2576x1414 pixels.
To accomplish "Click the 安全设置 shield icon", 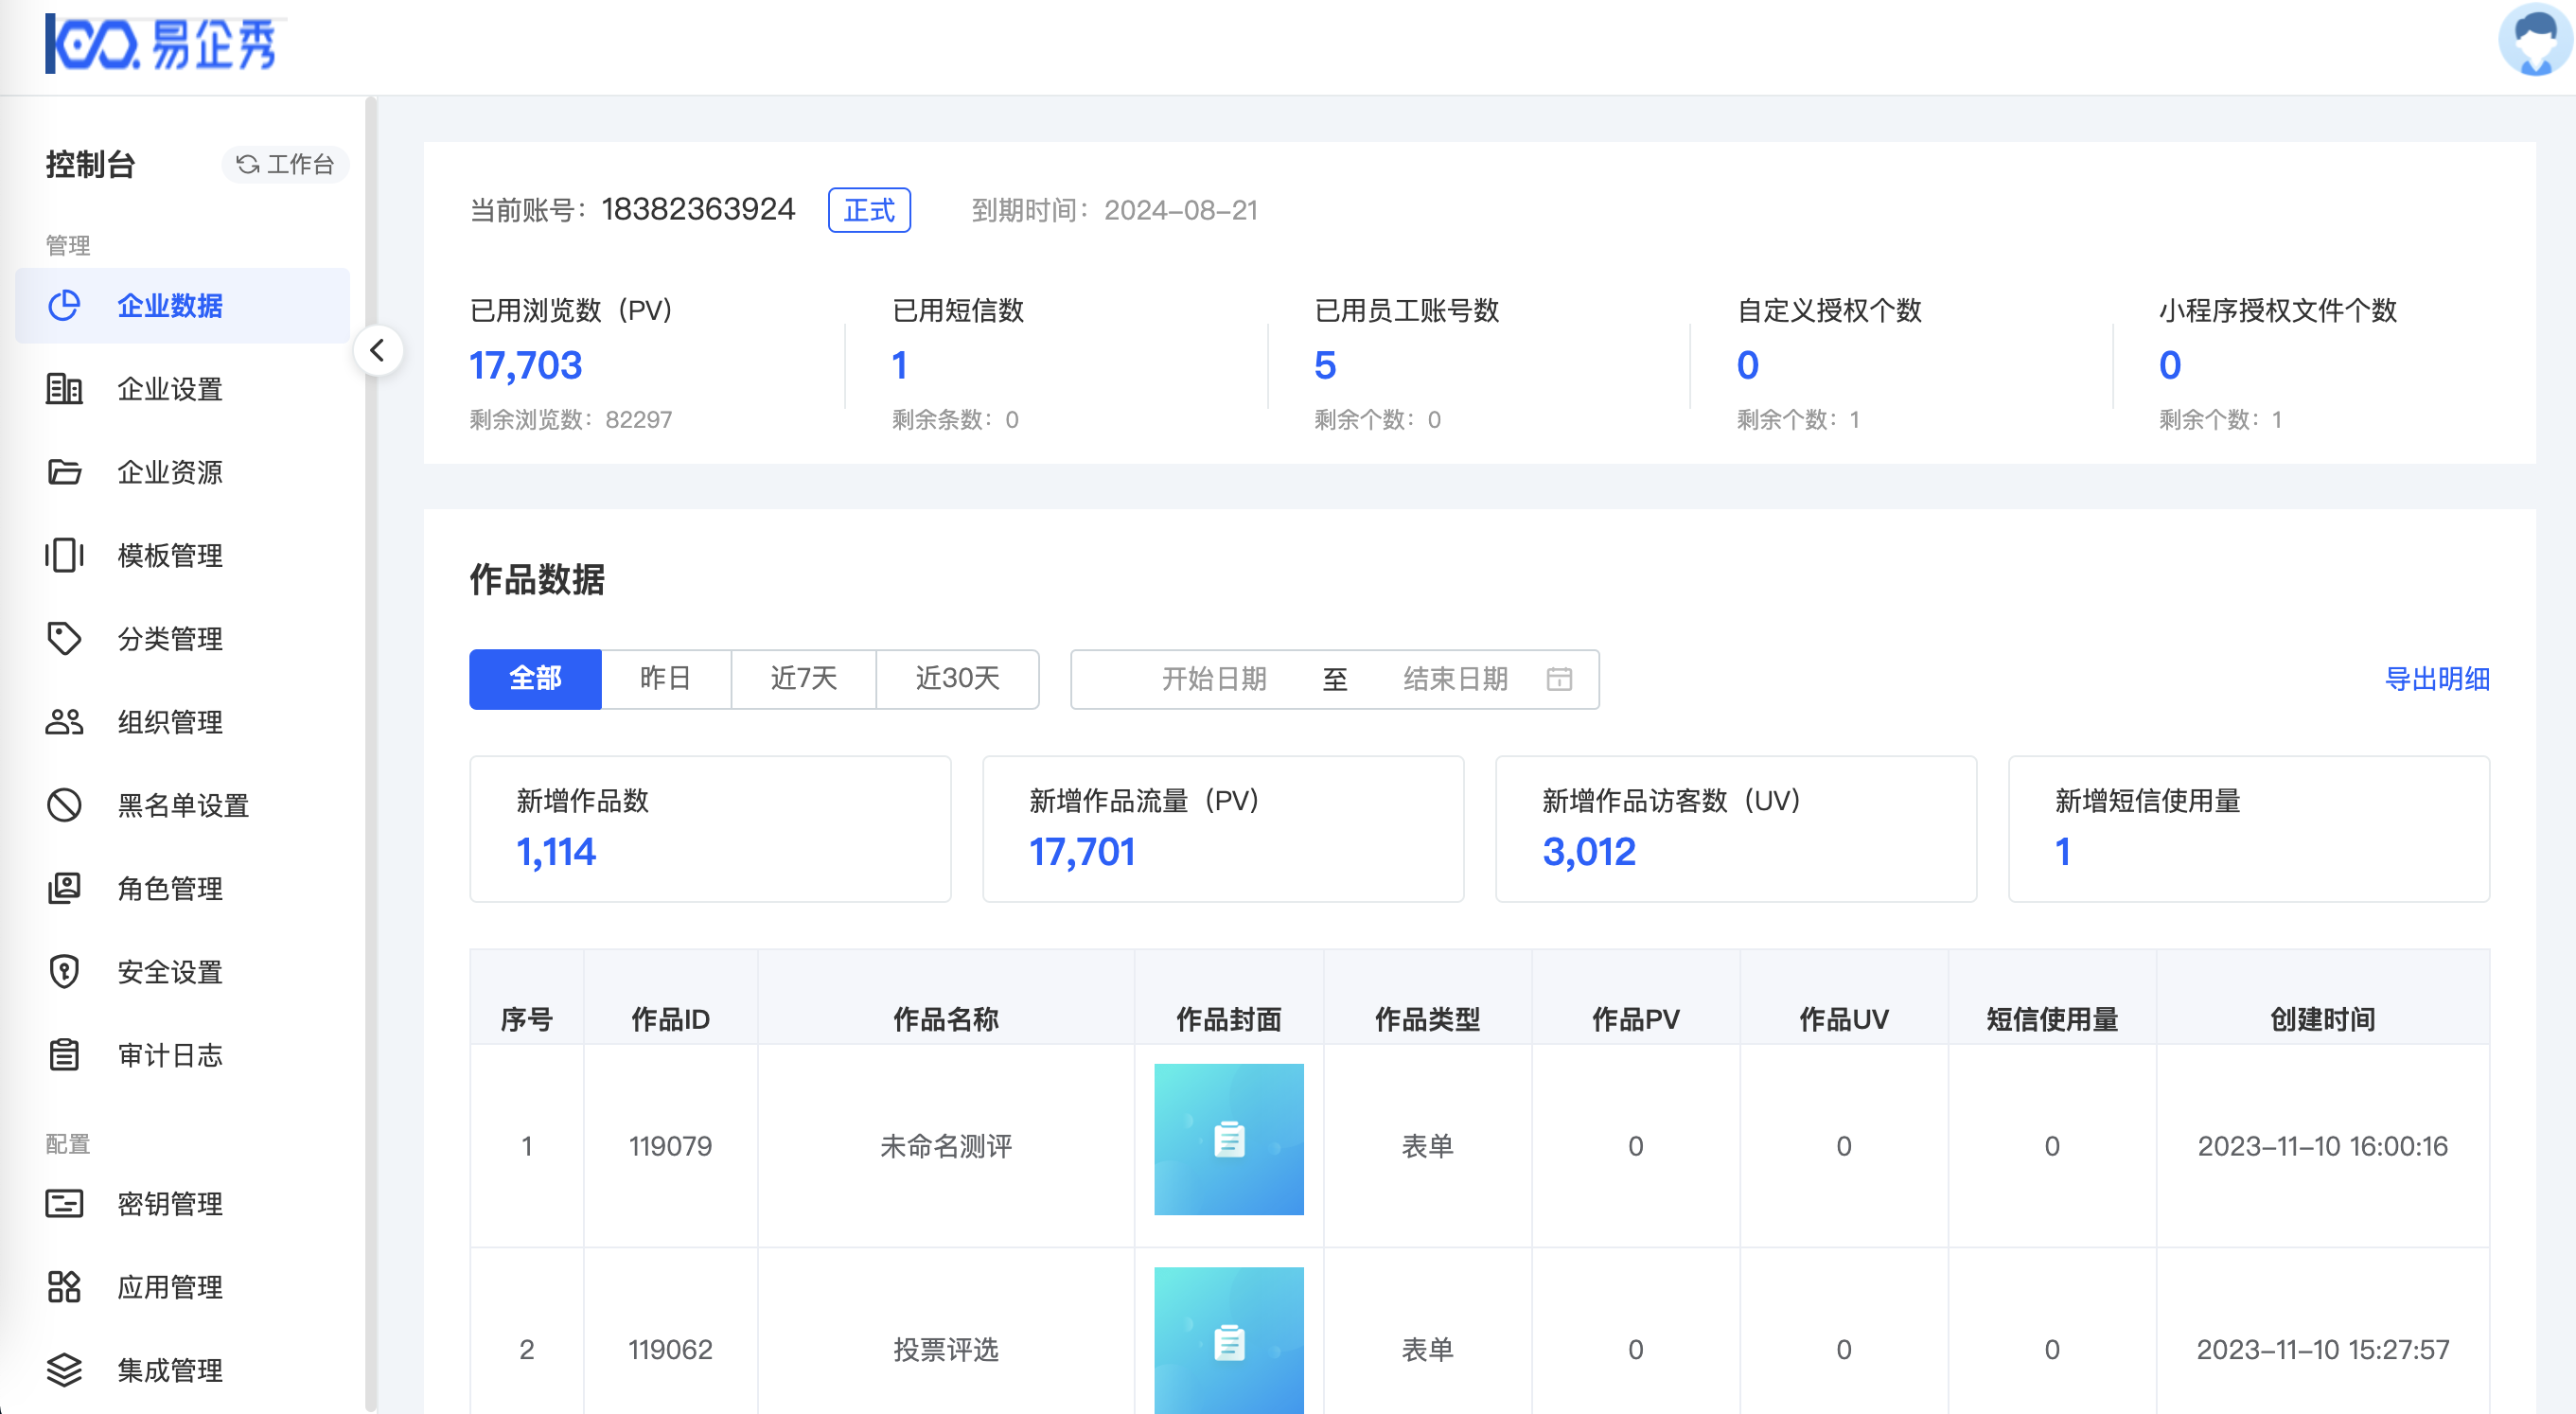I will pyautogui.click(x=64, y=971).
